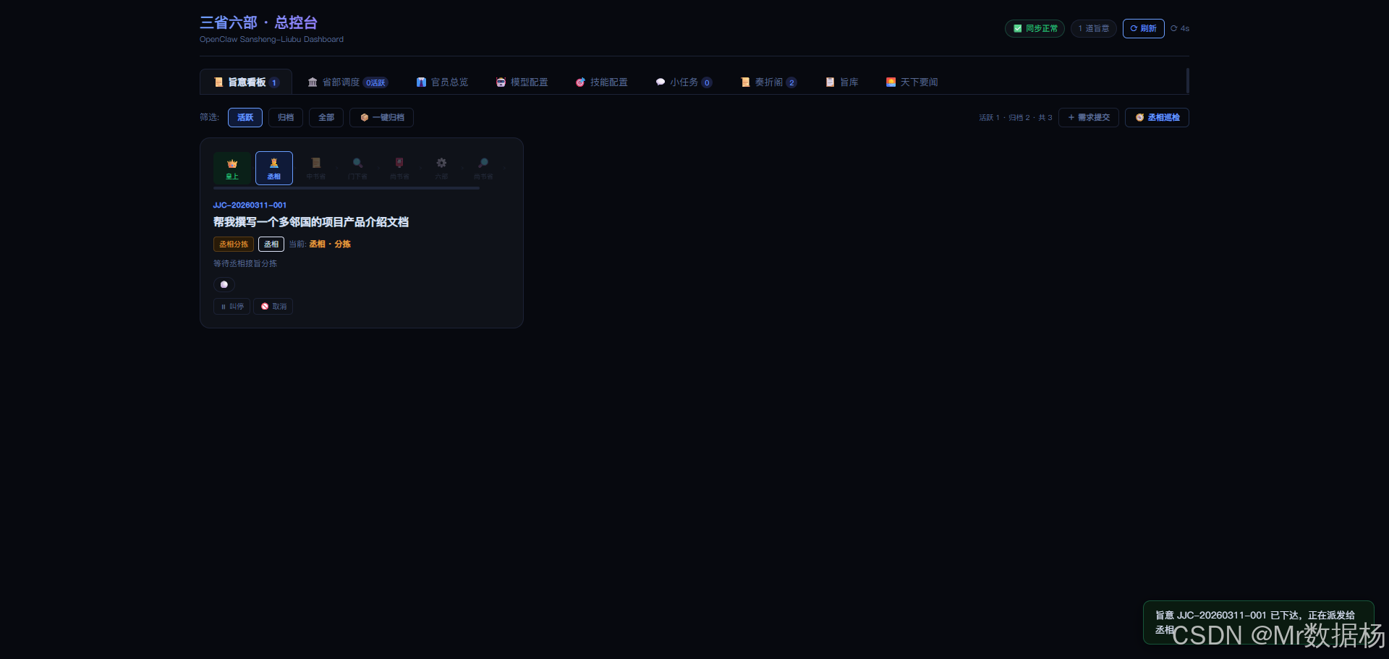Open the 天下要闻 tab
1389x659 pixels.
point(912,82)
